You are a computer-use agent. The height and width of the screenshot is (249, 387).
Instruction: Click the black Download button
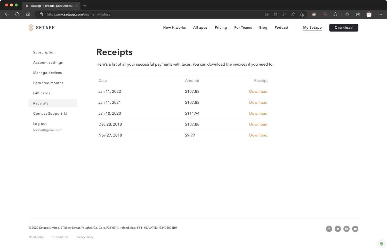[x=344, y=28]
